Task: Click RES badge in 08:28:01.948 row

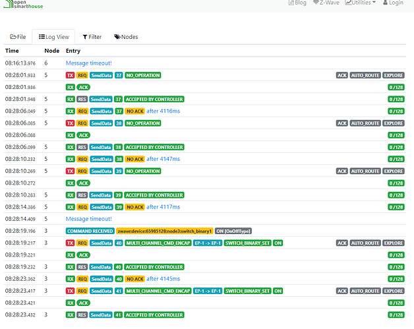Action: point(82,100)
